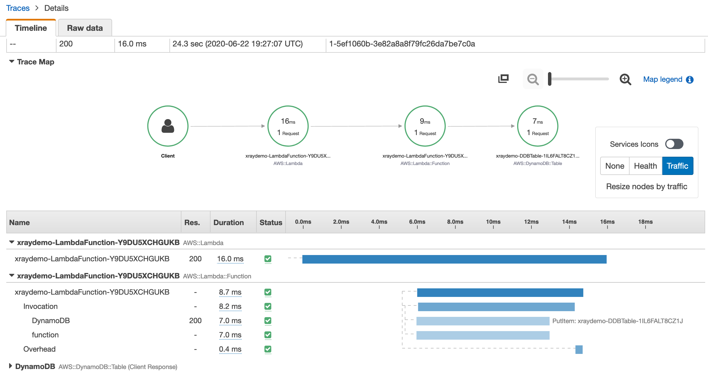Select the 9ms Lambda::Function node
Viewport: 708px width, 371px height.
[425, 126]
